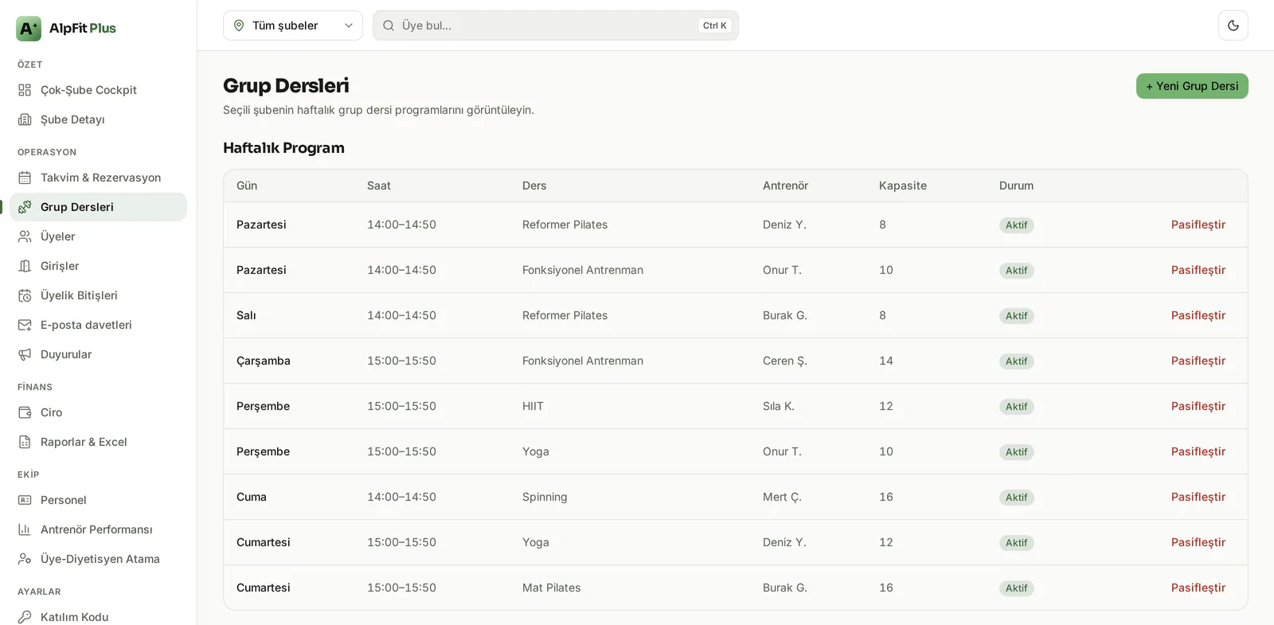Image resolution: width=1274 pixels, height=625 pixels.
Task: Click the Antrenör column header
Action: click(x=785, y=186)
